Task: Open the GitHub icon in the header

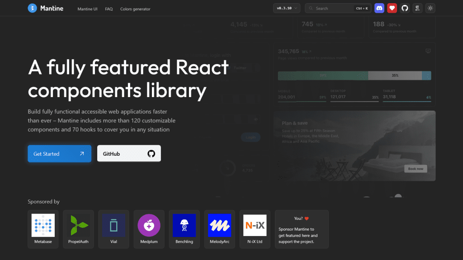Action: coord(405,8)
